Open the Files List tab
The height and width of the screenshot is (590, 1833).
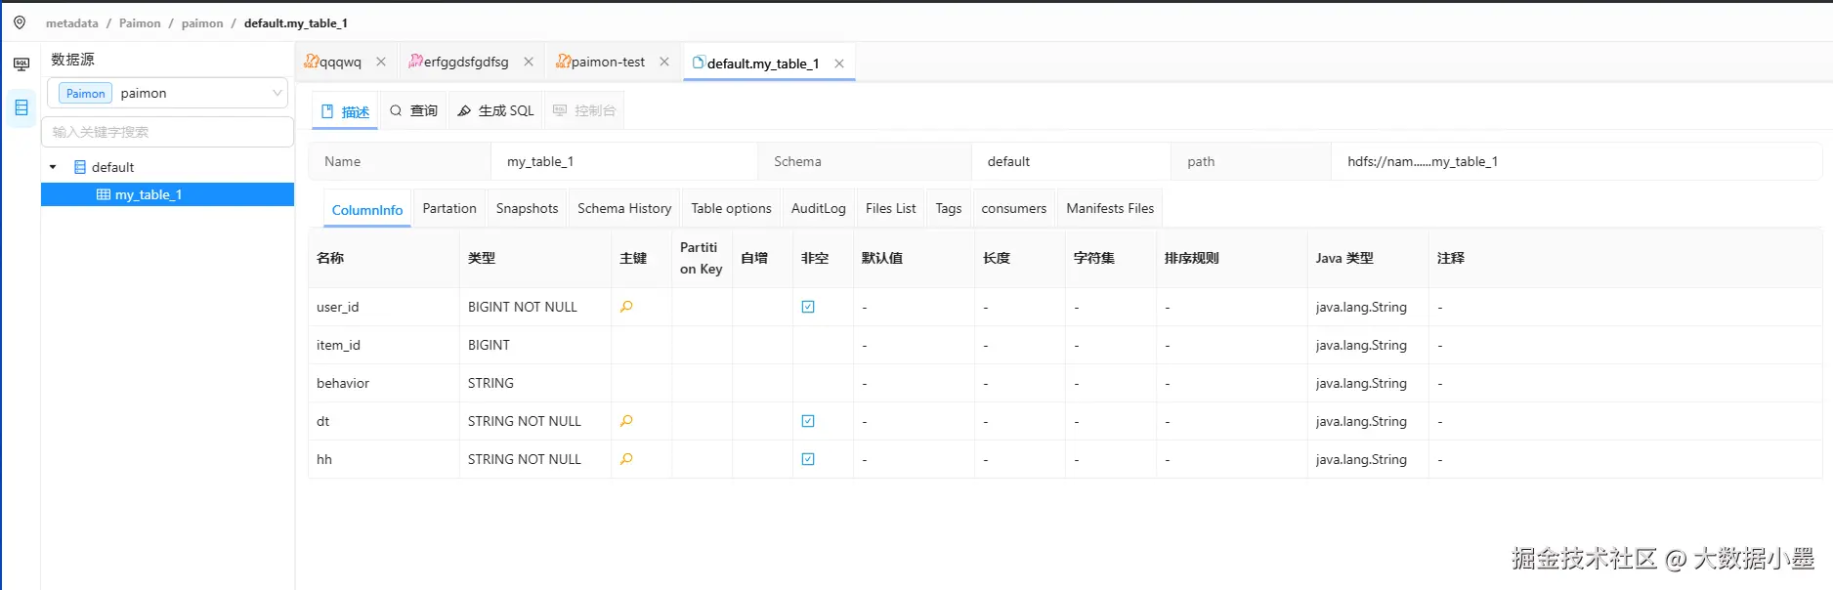click(891, 208)
